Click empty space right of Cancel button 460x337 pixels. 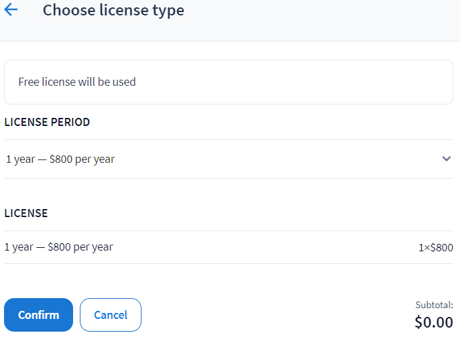pyautogui.click(x=268, y=315)
